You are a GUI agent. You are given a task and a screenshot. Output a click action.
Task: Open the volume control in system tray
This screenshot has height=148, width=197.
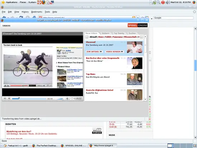[168, 2]
